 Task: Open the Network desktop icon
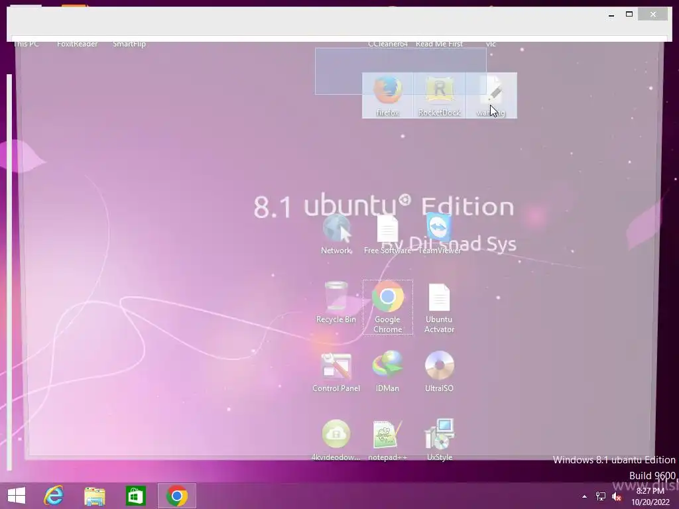[336, 234]
